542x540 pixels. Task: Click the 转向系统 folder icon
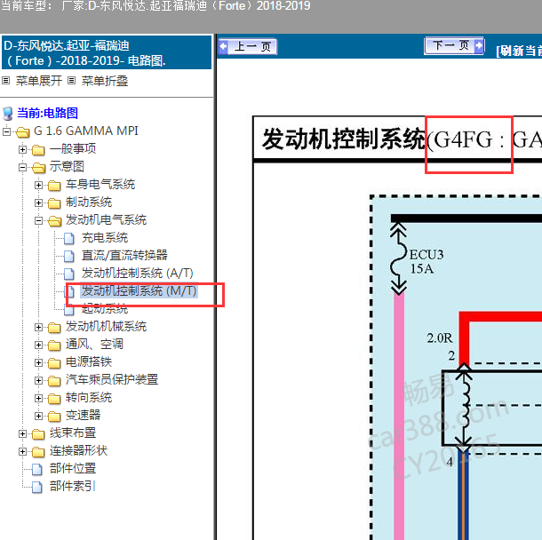pos(54,399)
